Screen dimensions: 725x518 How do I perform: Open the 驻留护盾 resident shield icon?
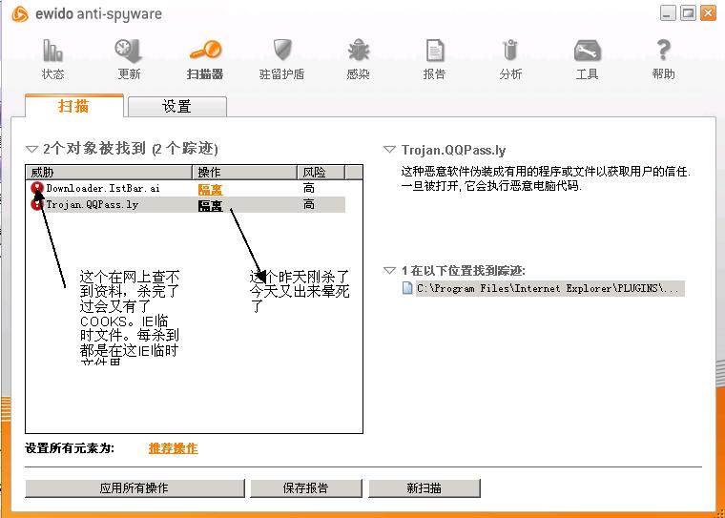coord(281,50)
